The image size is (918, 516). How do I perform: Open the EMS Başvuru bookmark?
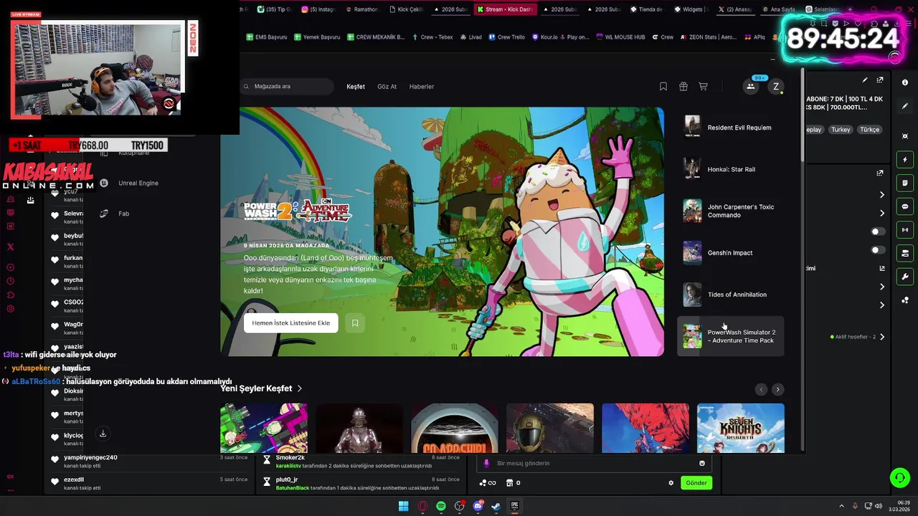[267, 37]
